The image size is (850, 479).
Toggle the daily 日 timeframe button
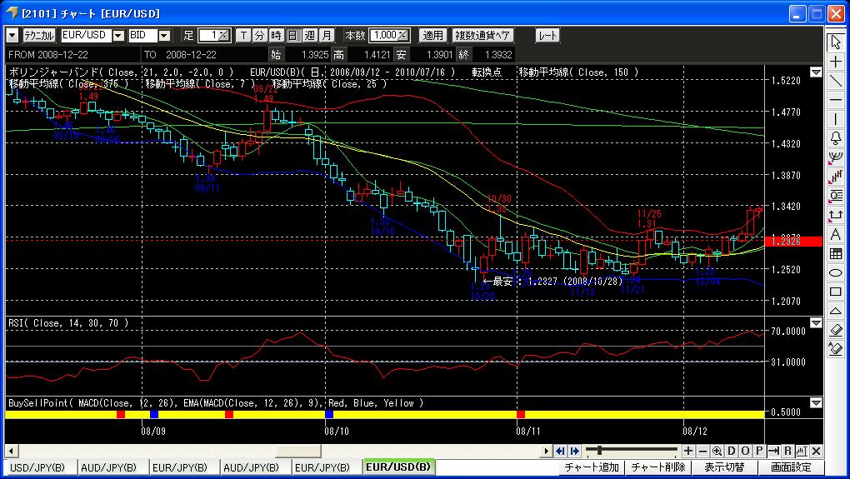click(x=293, y=35)
